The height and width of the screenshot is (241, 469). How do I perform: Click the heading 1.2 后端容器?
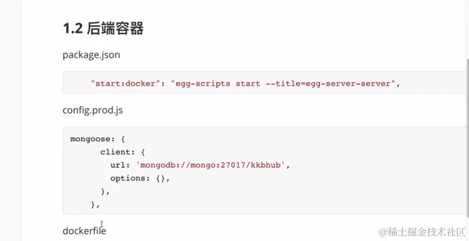103,29
